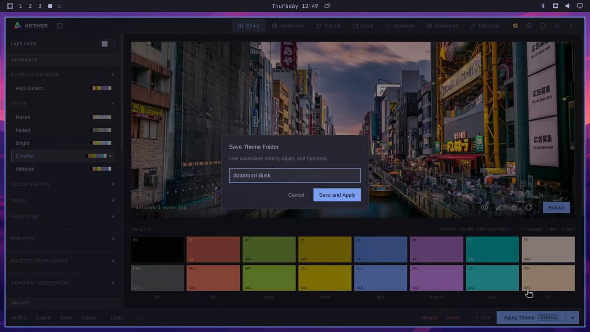590x332 pixels.
Task: Click Import in bottom bar
Action: [x=88, y=318]
